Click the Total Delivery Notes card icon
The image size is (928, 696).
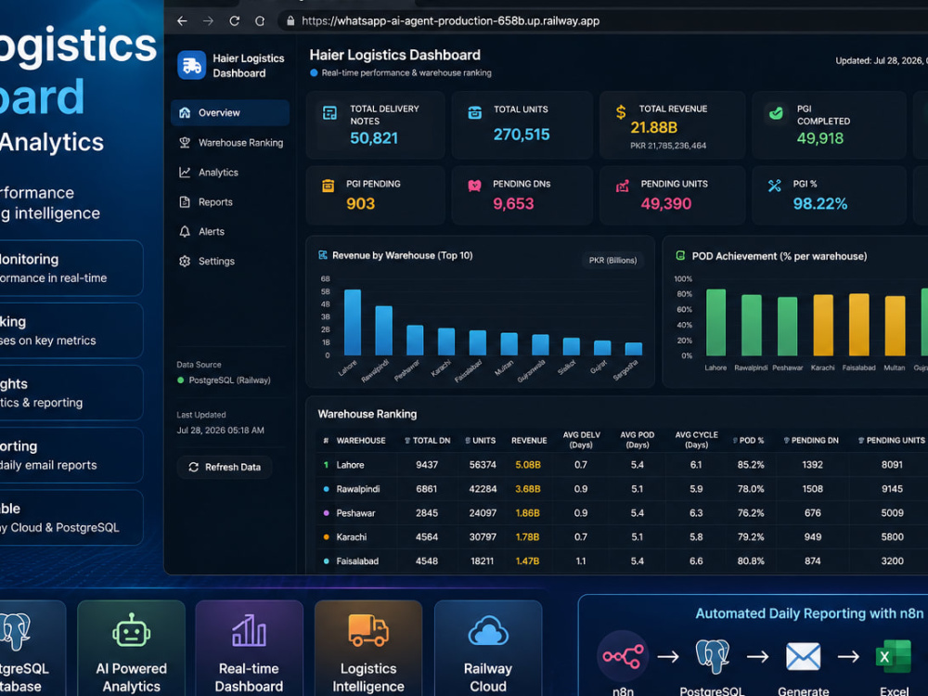[x=329, y=112]
